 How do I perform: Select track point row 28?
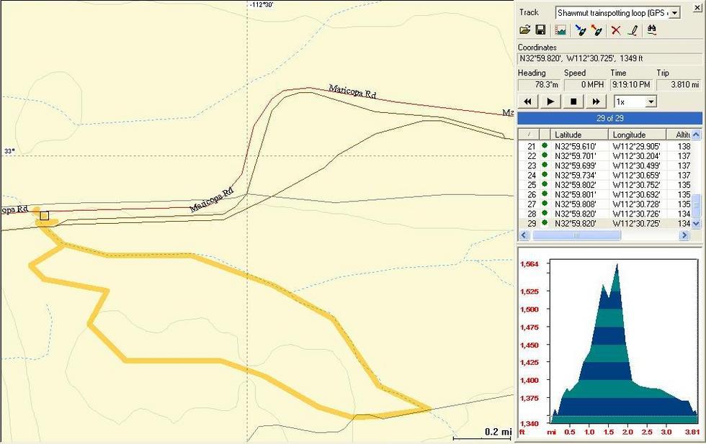coord(604,214)
